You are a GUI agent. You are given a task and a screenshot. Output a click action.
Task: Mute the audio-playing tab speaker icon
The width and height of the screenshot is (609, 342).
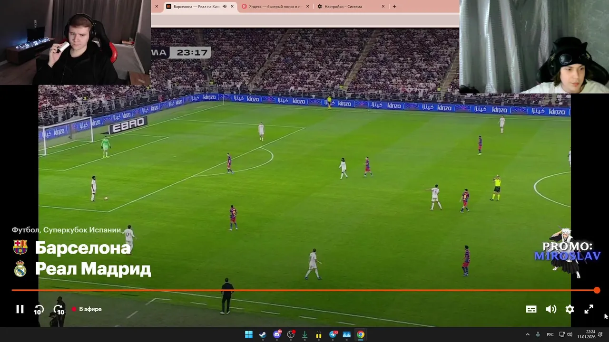[x=225, y=7]
